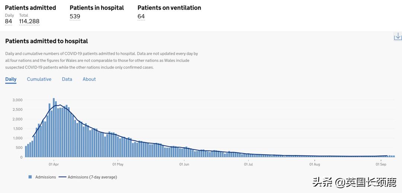Click the daily admitted value 84
Screen dimensions: 402x193
pyautogui.click(x=9, y=22)
